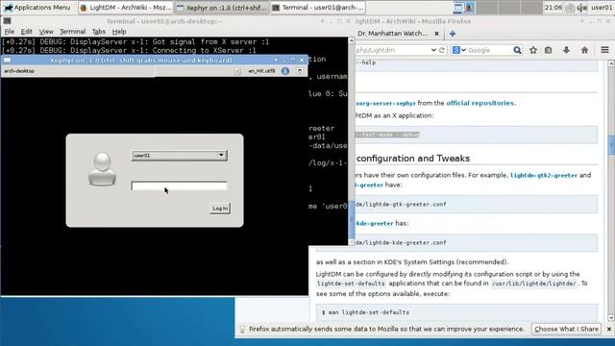Open search engine selector dropdown
Viewport: 615px width, 346px height.
pyautogui.click(x=459, y=50)
